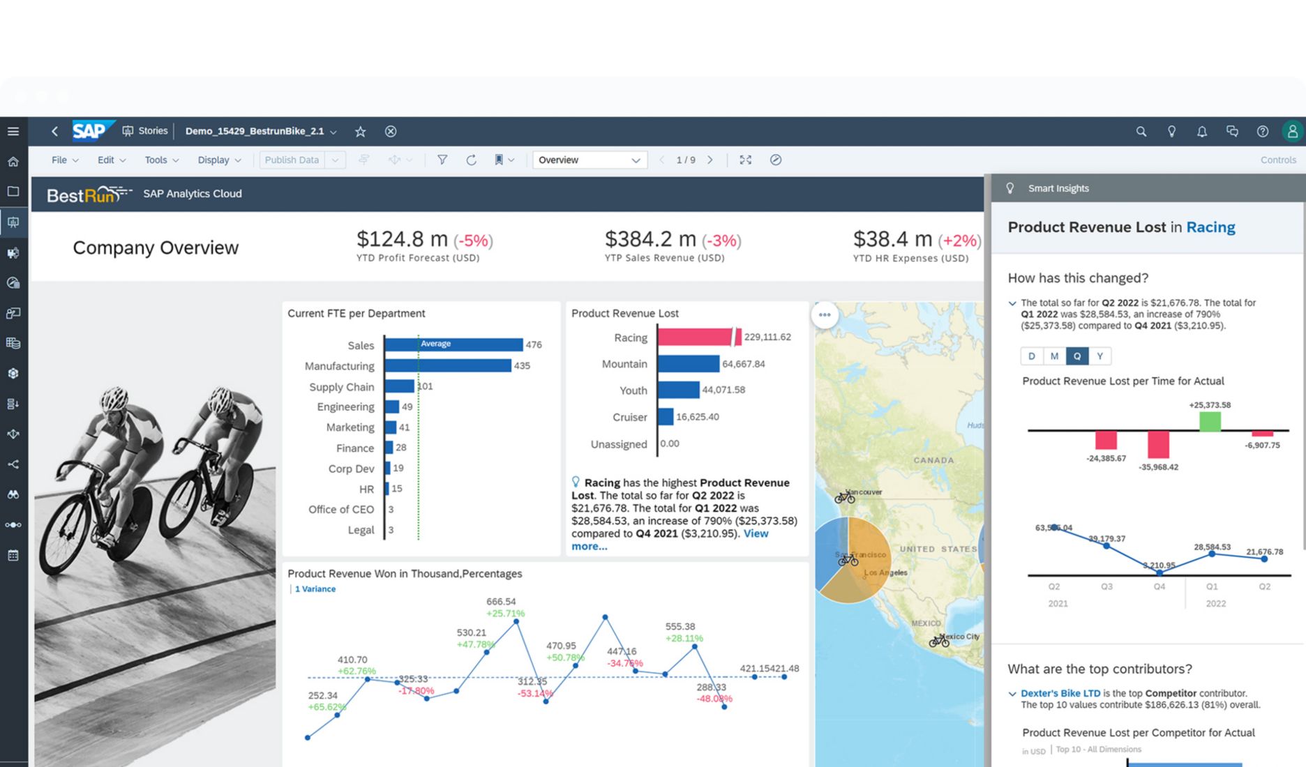The width and height of the screenshot is (1306, 767).
Task: Open the Display menu
Action: pos(214,160)
